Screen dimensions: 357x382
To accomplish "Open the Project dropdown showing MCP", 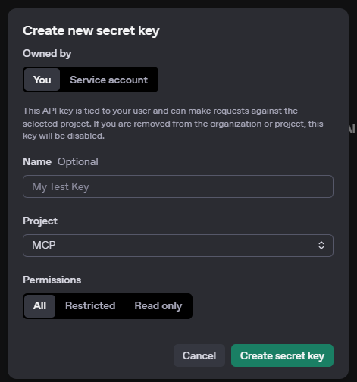I will coord(178,246).
